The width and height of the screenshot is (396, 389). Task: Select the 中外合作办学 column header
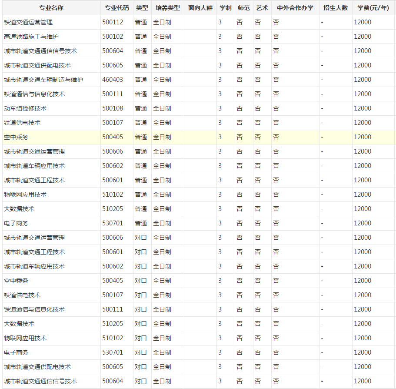pyautogui.click(x=295, y=8)
